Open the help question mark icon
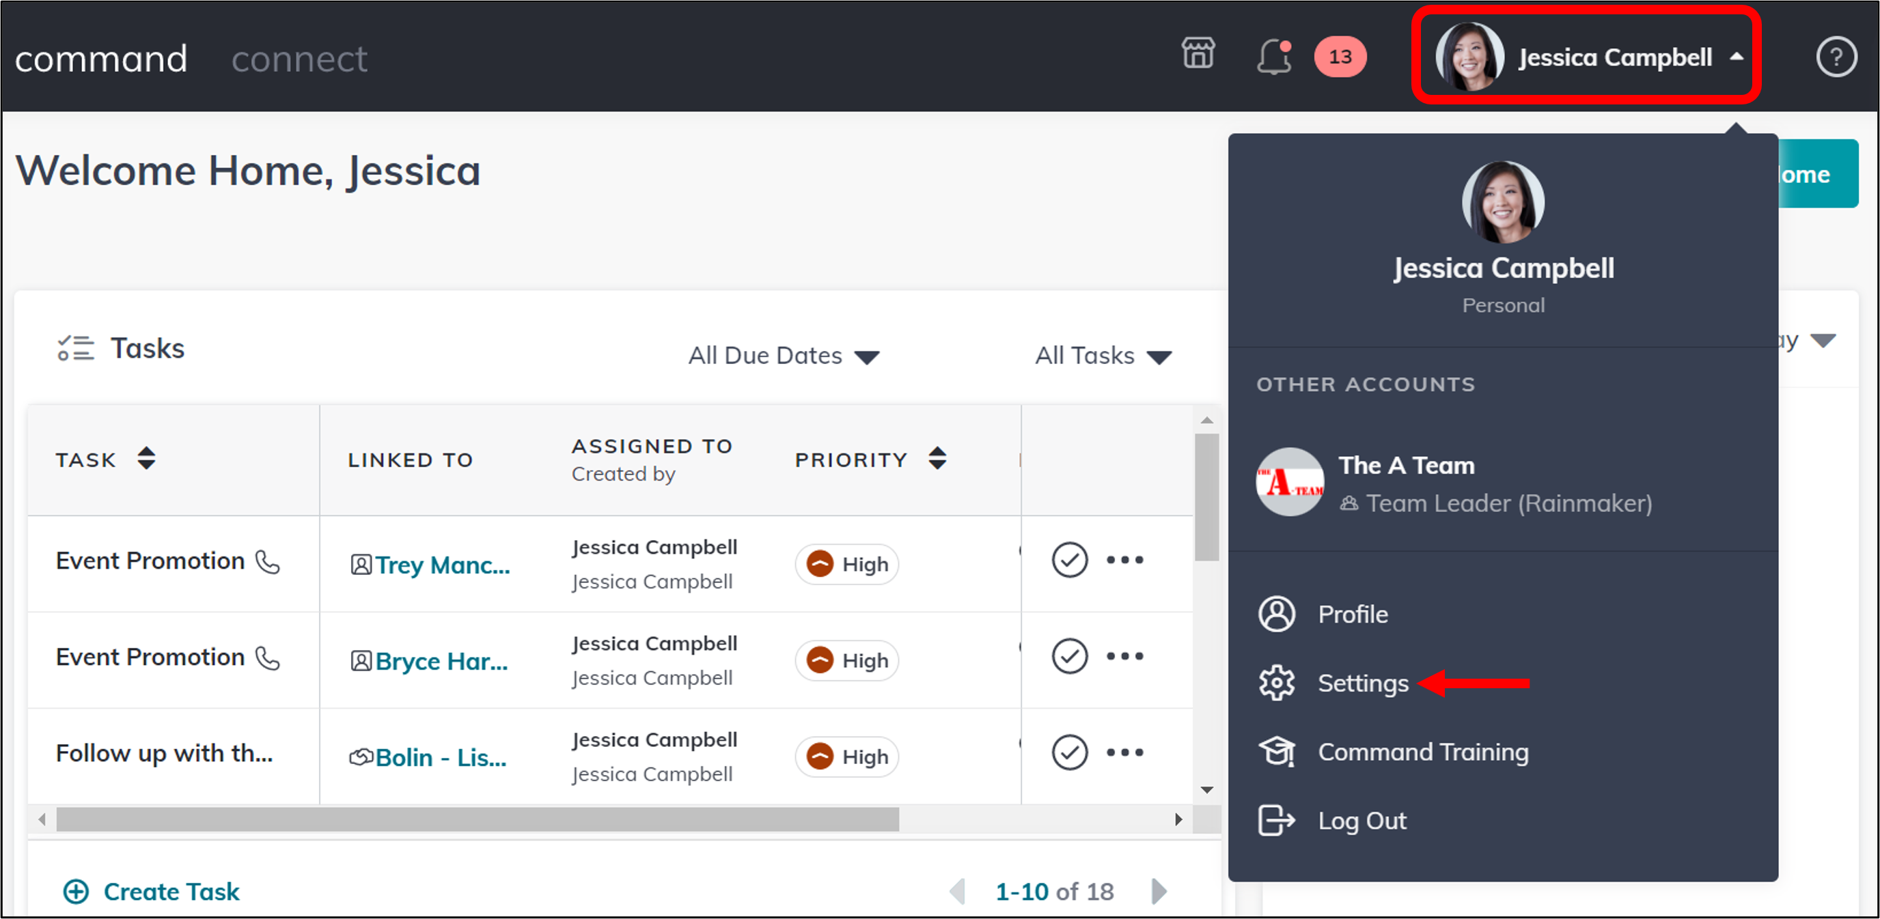Screen dimensions: 1880x919 pos(1836,57)
